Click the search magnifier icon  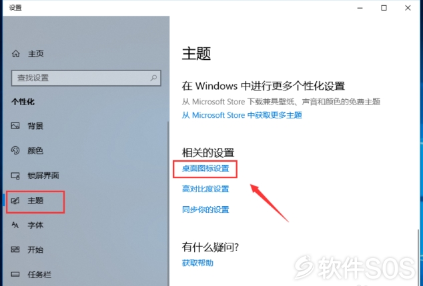[153, 78]
